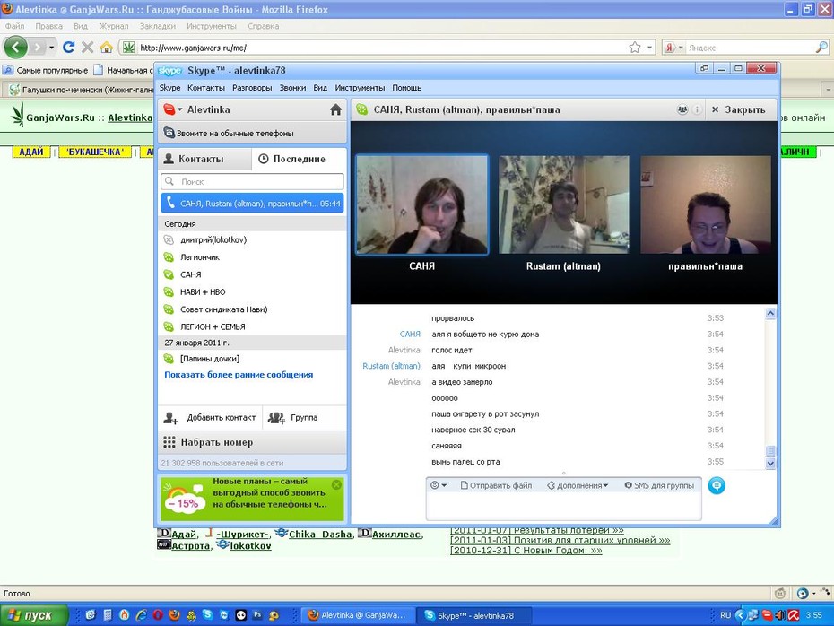Open Дополнения extras dropdown
The image size is (834, 626).
click(x=578, y=485)
